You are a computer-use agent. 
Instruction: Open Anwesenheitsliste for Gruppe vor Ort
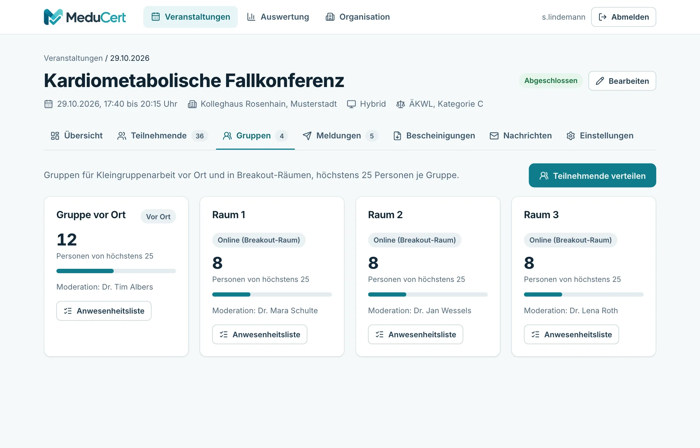(x=104, y=311)
